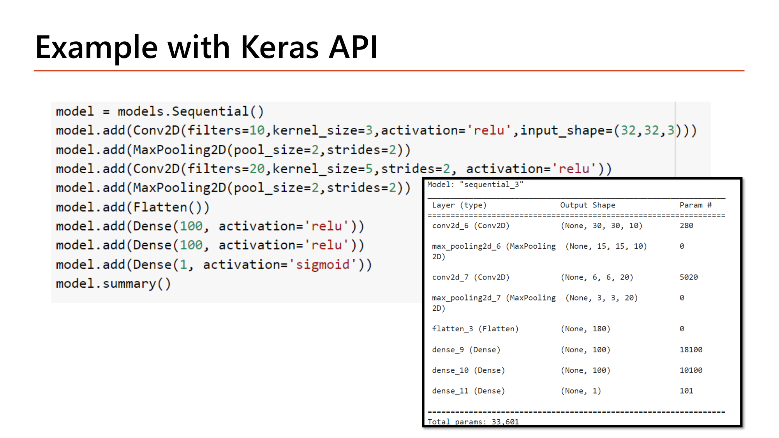The image size is (779, 438).
Task: Click the Conv2D line with filters=20
Action: coord(334,169)
